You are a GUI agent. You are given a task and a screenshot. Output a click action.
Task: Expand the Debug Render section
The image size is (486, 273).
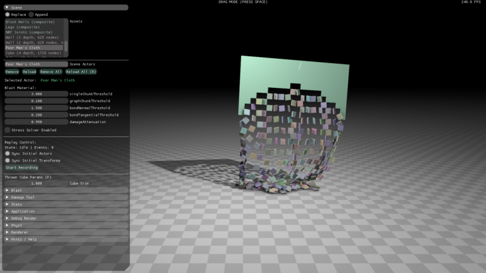click(x=66, y=218)
